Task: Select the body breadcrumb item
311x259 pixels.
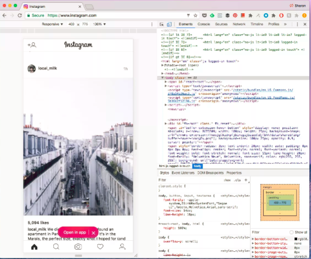Action: click(x=197, y=166)
